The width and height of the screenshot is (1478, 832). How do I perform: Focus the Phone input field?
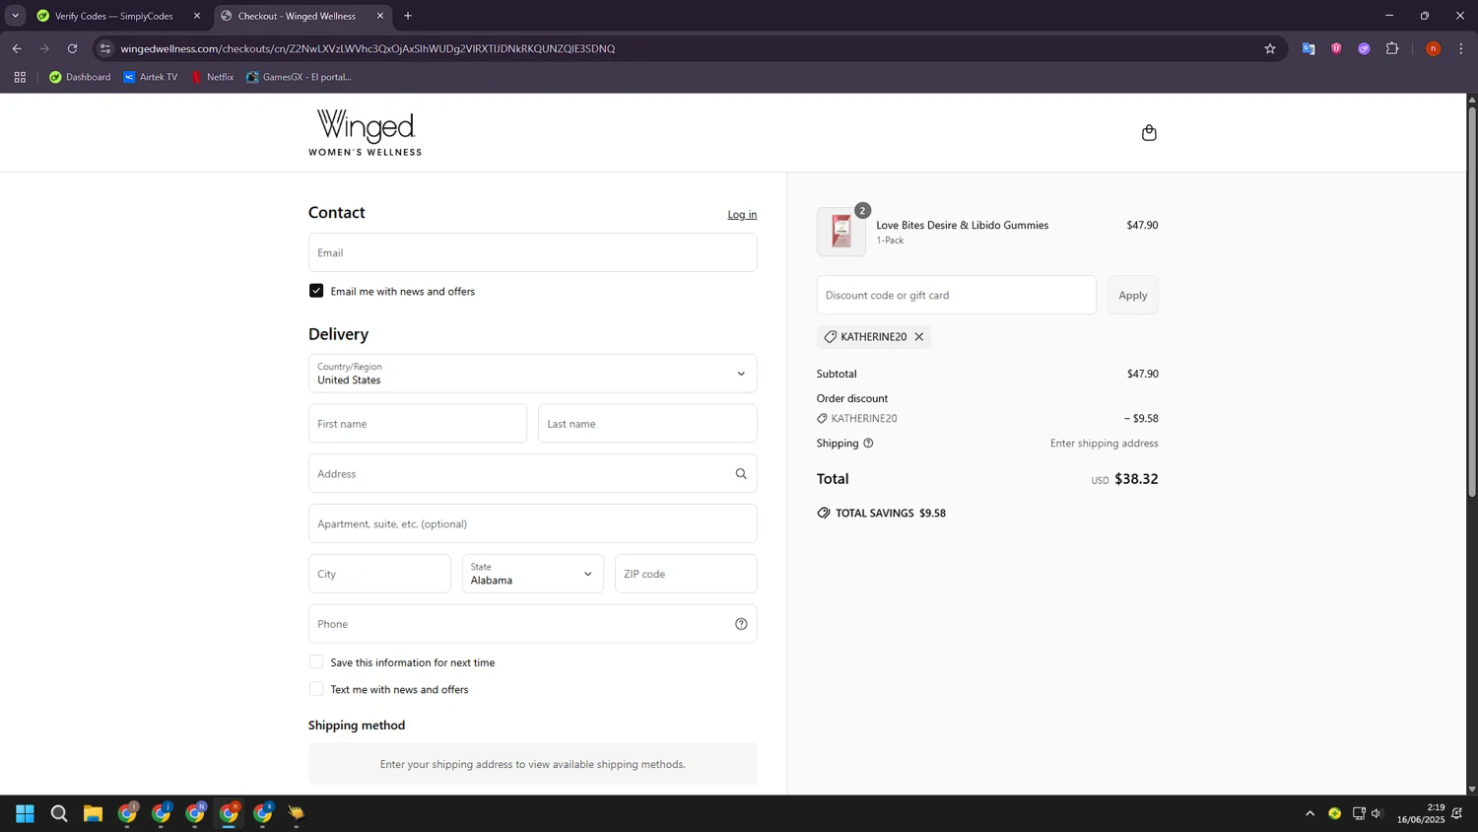coord(532,624)
